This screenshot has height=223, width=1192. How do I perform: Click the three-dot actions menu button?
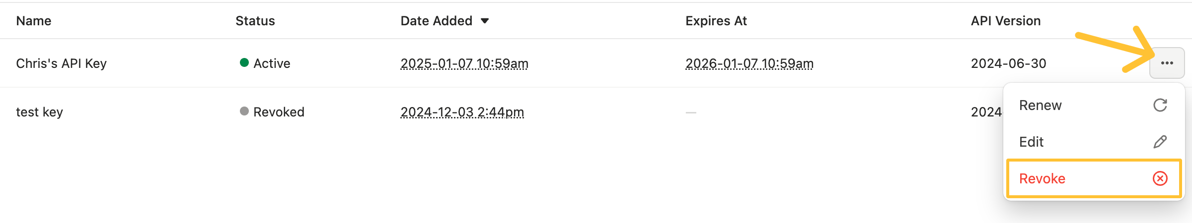click(1167, 63)
